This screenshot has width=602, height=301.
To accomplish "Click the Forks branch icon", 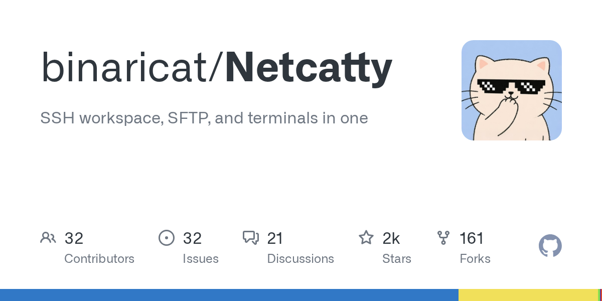I will click(x=443, y=238).
